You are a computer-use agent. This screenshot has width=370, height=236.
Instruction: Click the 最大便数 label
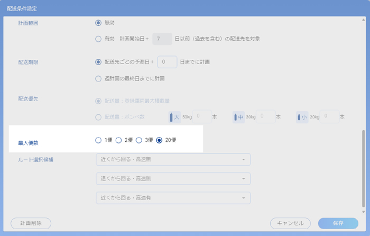(x=28, y=143)
